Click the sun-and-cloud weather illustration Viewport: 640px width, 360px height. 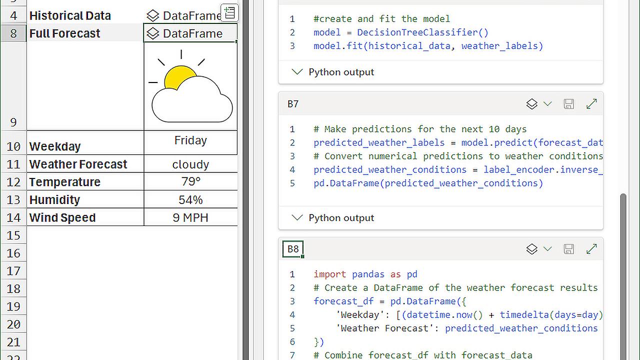pos(190,84)
